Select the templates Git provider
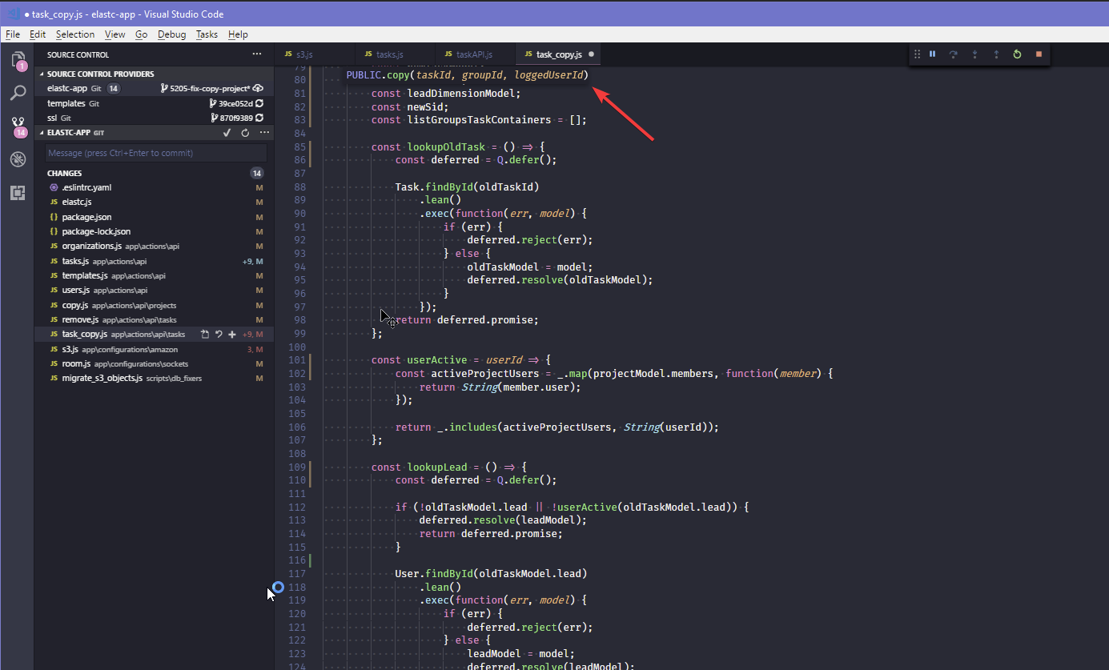Screen dimensions: 1109x670 (x=154, y=103)
